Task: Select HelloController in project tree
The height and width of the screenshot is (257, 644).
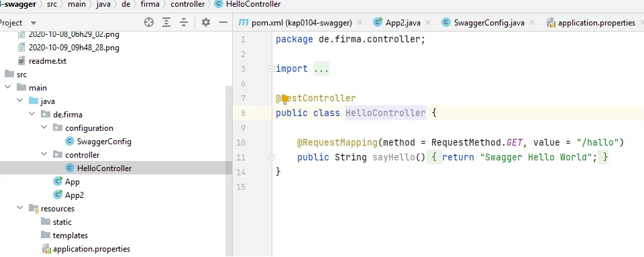Action: pos(105,168)
